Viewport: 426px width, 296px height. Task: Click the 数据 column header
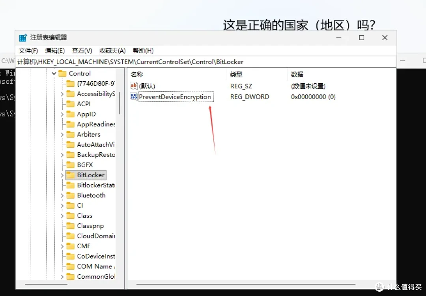point(297,74)
